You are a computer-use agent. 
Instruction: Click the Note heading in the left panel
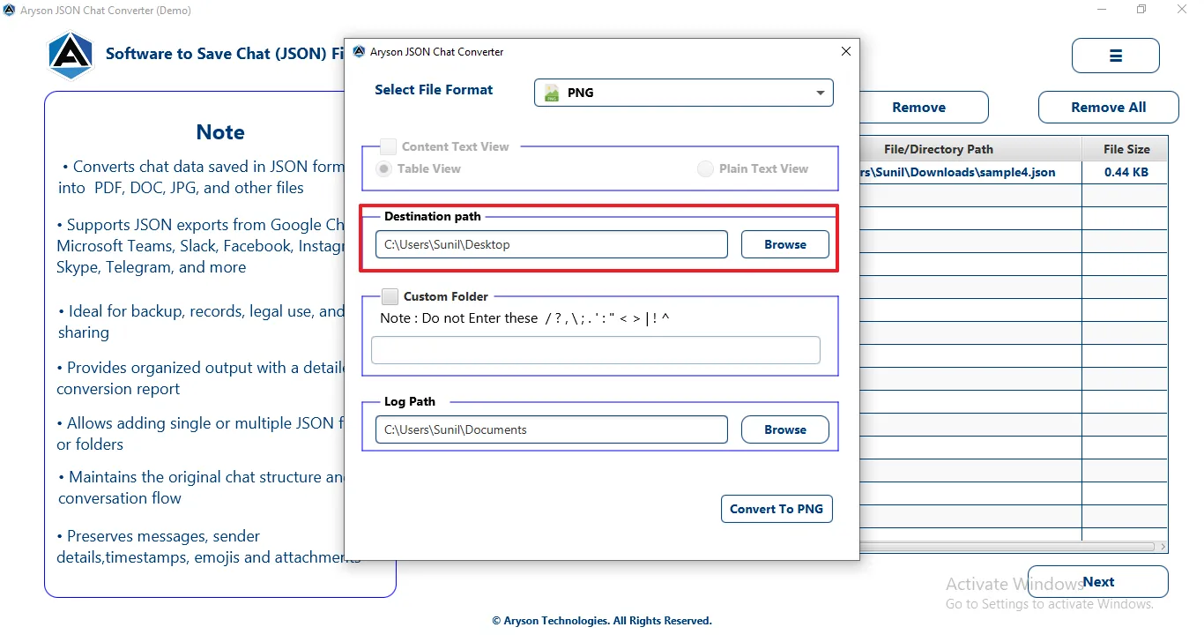(x=220, y=132)
